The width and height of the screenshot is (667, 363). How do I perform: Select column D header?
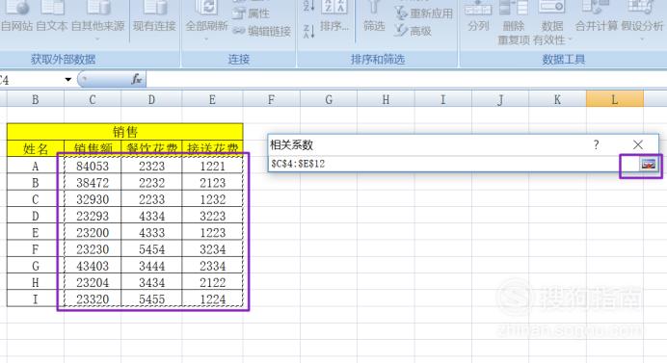point(151,99)
